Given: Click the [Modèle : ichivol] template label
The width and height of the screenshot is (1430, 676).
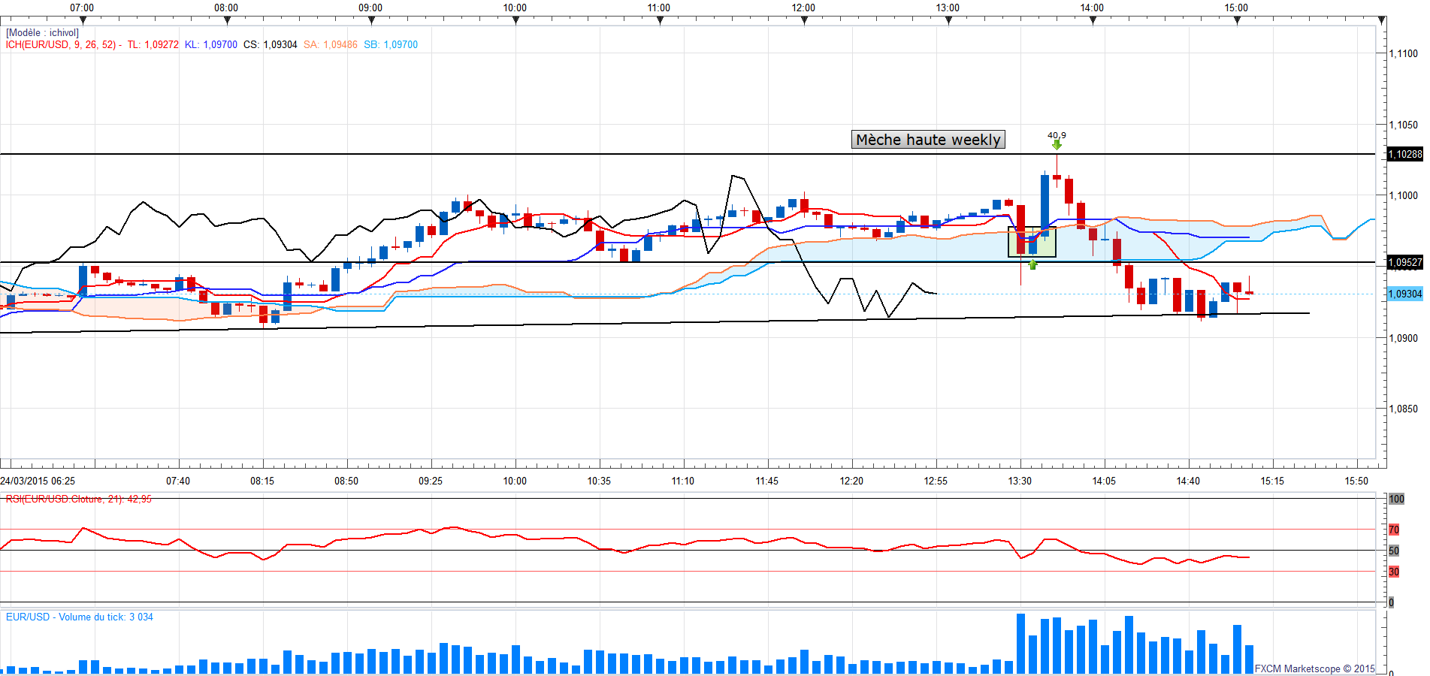Looking at the screenshot, I should click(42, 32).
